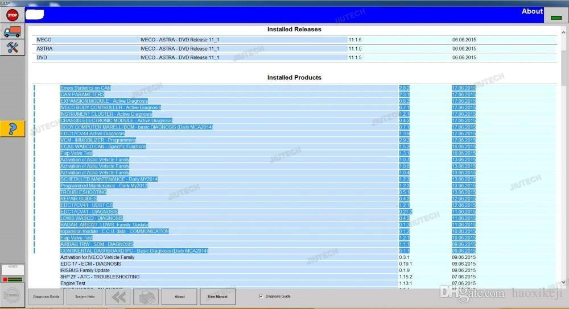Select Errors Statistics on CAN product
This screenshot has width=569, height=309.
[294, 88]
